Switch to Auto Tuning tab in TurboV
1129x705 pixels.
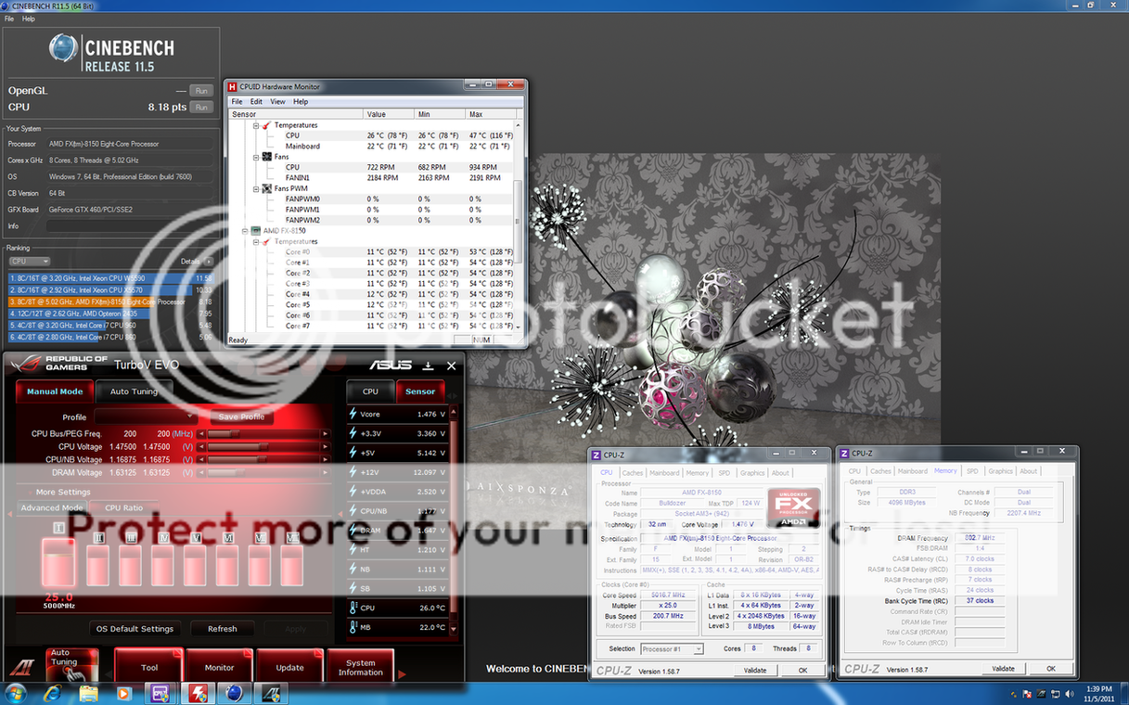pos(134,391)
